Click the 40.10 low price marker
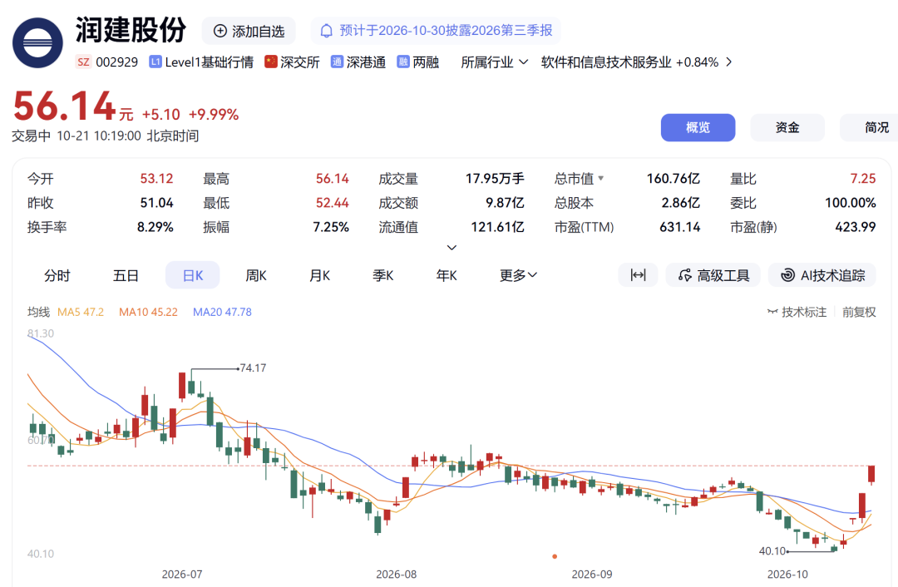Screen dimensions: 898x587 (772, 551)
